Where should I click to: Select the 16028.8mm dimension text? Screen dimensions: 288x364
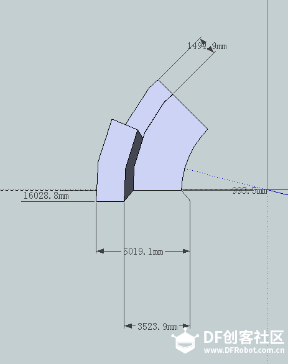46,196
